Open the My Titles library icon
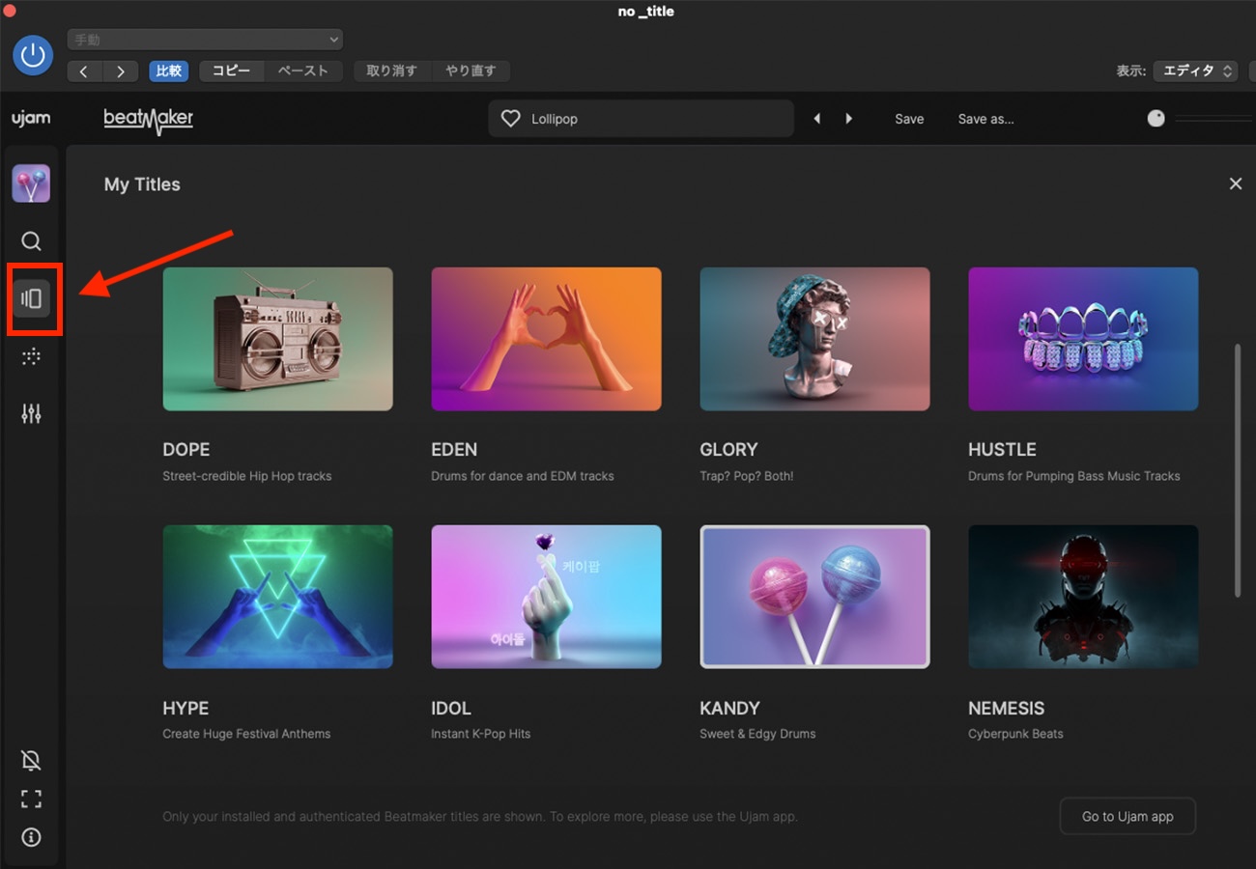Viewport: 1256px width, 869px height. pyautogui.click(x=32, y=299)
